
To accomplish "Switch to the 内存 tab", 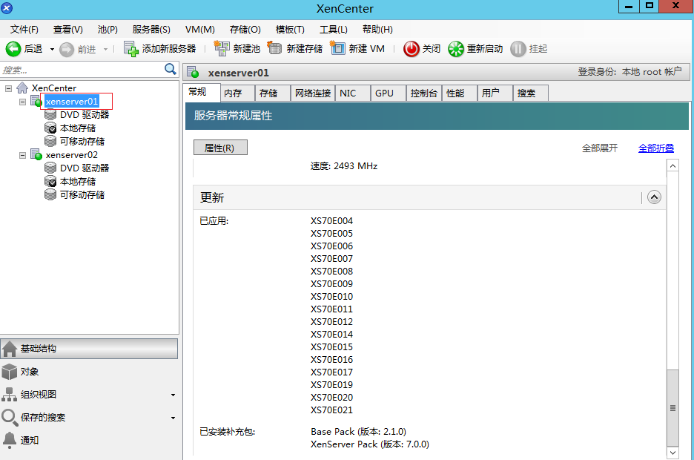I will coord(237,93).
